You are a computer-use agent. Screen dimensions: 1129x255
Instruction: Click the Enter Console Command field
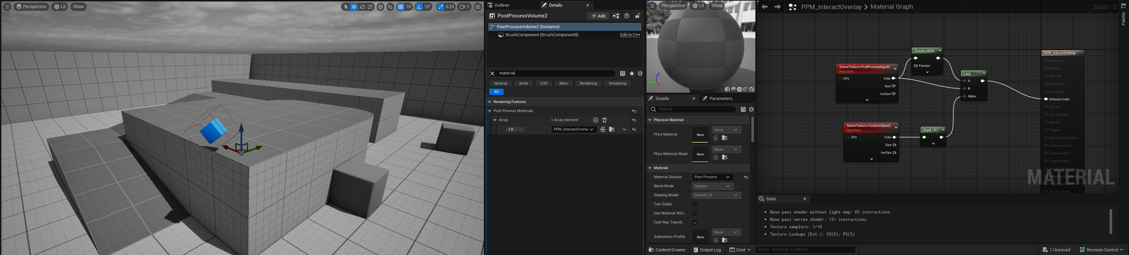click(805, 250)
